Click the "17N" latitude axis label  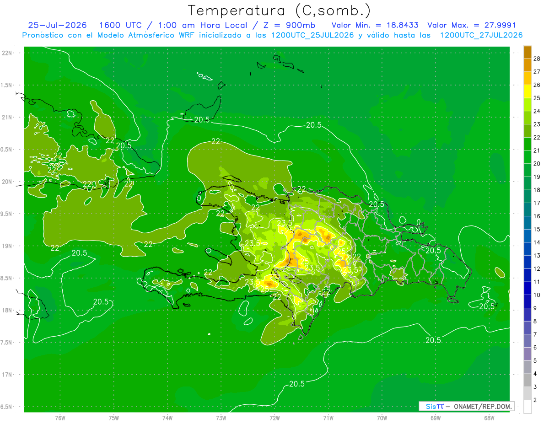pos(6,375)
